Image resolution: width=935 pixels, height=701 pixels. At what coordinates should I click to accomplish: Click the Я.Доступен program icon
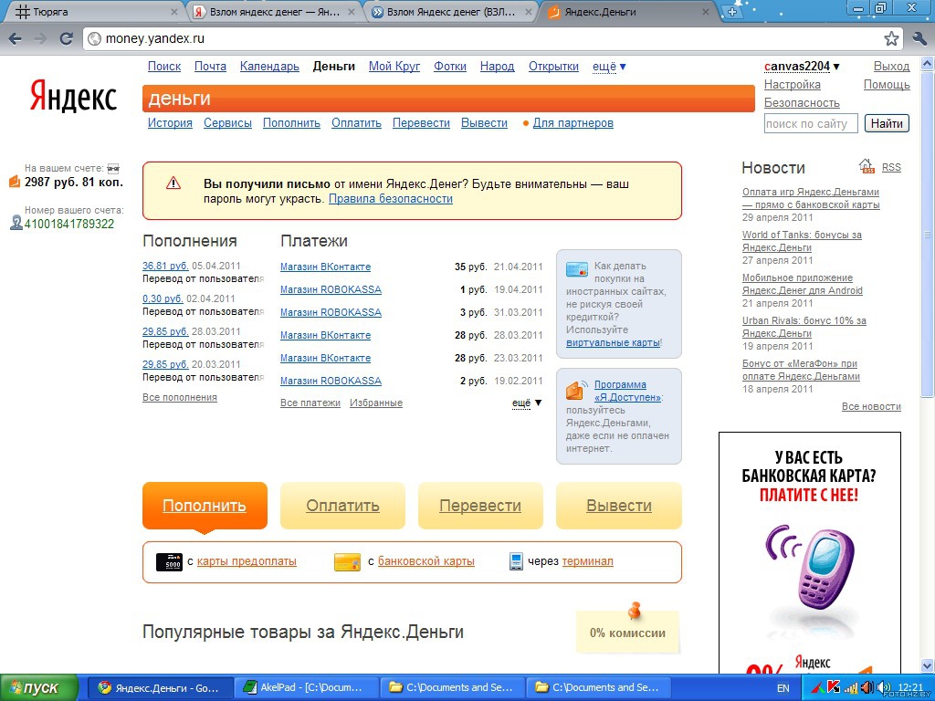[576, 390]
